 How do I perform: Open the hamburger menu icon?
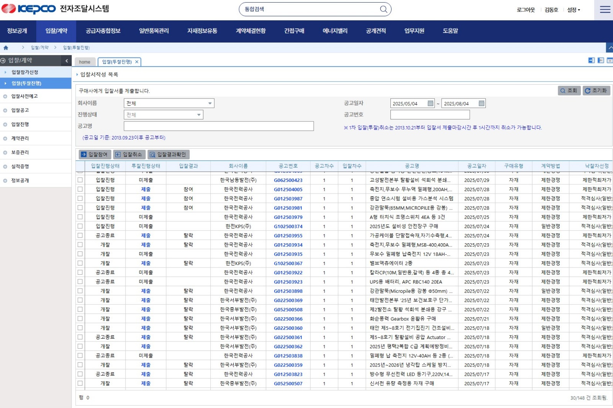(605, 10)
